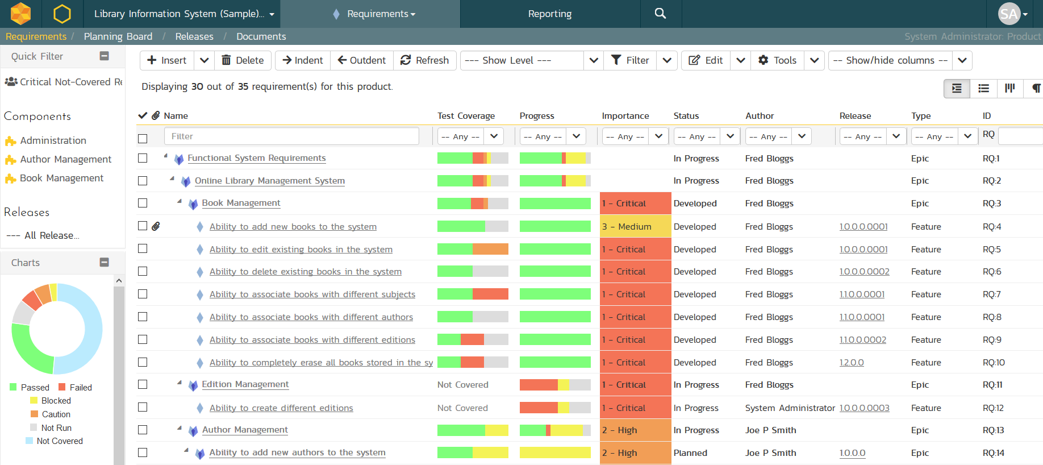Collapse the Charts panel

[104, 262]
